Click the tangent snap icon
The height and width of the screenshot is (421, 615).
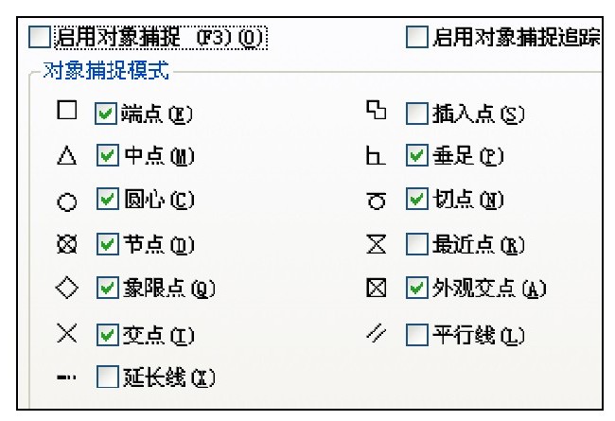[376, 201]
